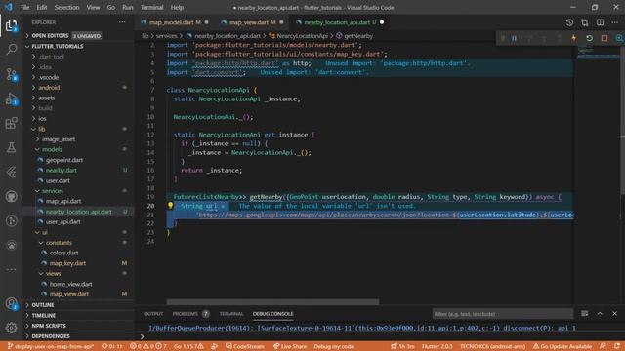Screen dimensions: 625x351
Task: Open the GitHub view in activity bar
Action: 11,196
